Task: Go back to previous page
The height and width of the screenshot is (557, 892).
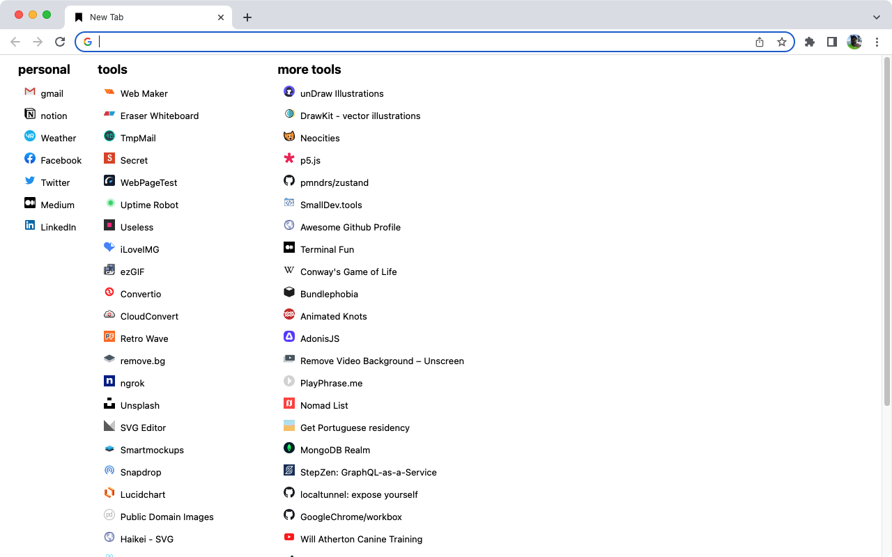Action: pos(15,42)
